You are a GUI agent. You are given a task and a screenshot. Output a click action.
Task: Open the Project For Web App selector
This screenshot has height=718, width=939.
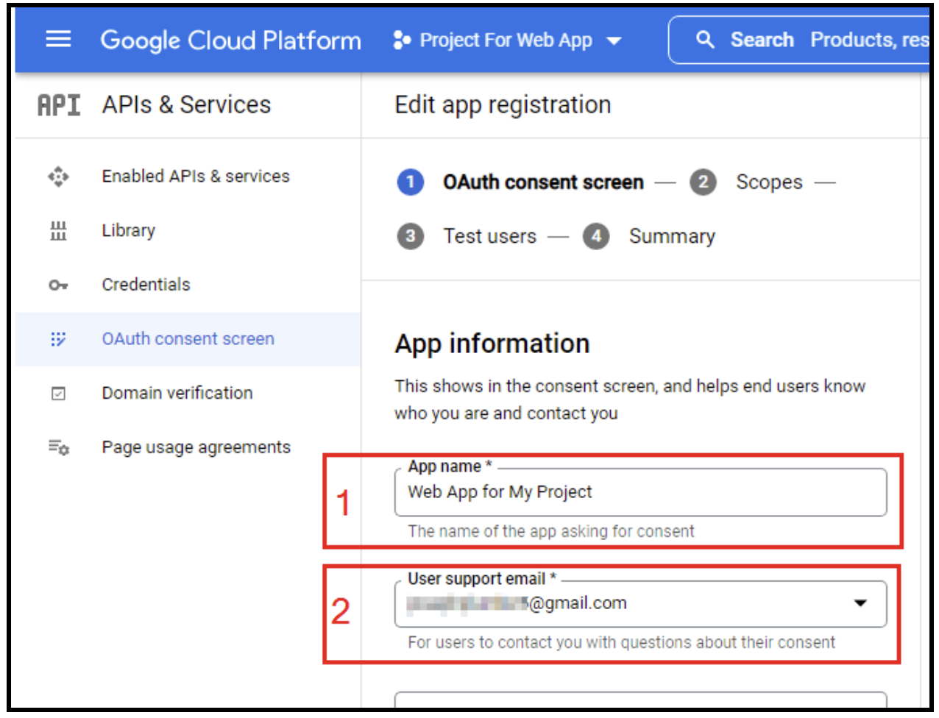tap(507, 40)
